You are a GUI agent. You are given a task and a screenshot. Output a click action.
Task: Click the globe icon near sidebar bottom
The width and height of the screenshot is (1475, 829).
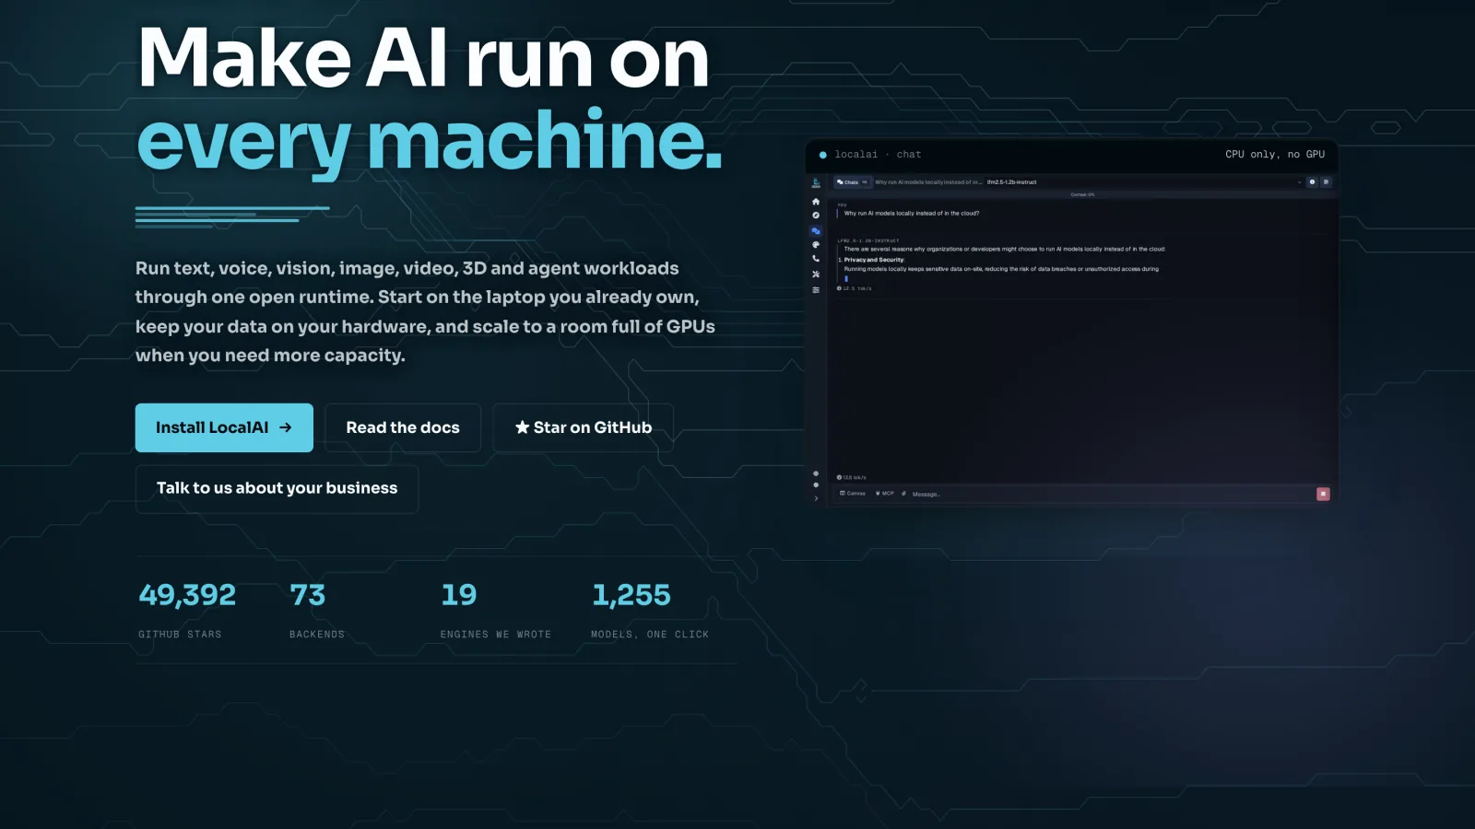816,473
